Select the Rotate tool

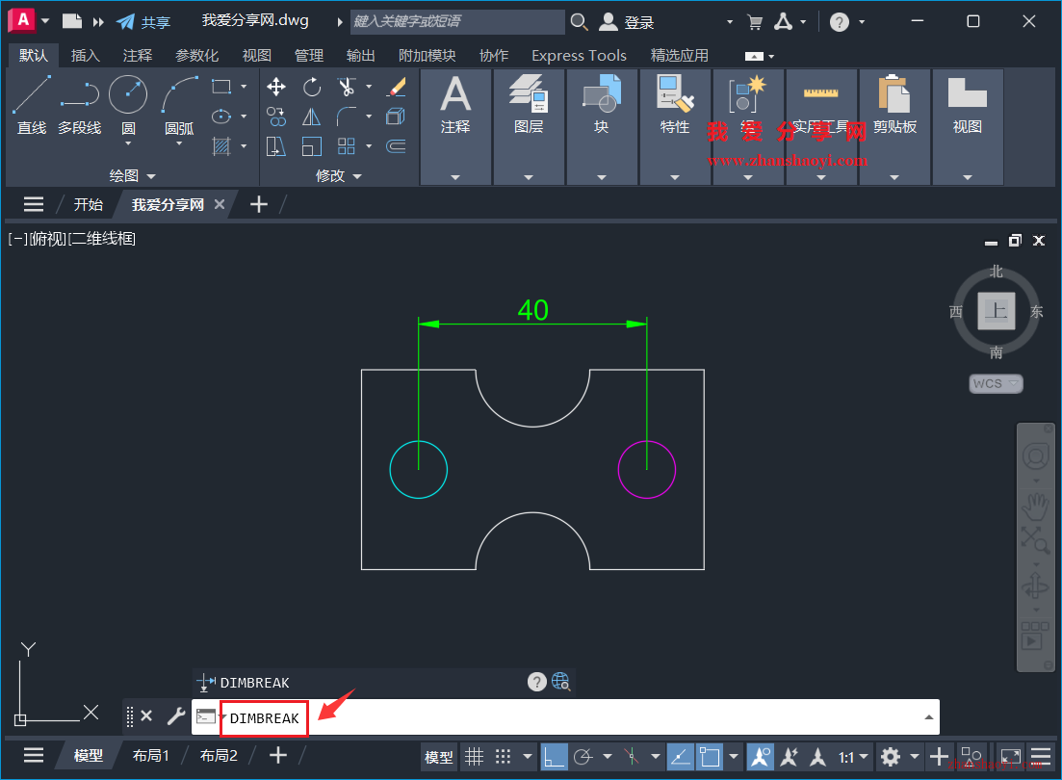[x=312, y=87]
